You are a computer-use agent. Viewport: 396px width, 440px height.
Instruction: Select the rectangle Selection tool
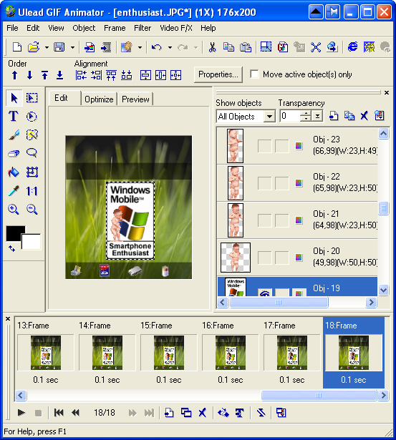coord(32,98)
